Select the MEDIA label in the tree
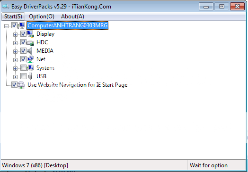The height and width of the screenshot is (172, 248). pyautogui.click(x=45, y=51)
